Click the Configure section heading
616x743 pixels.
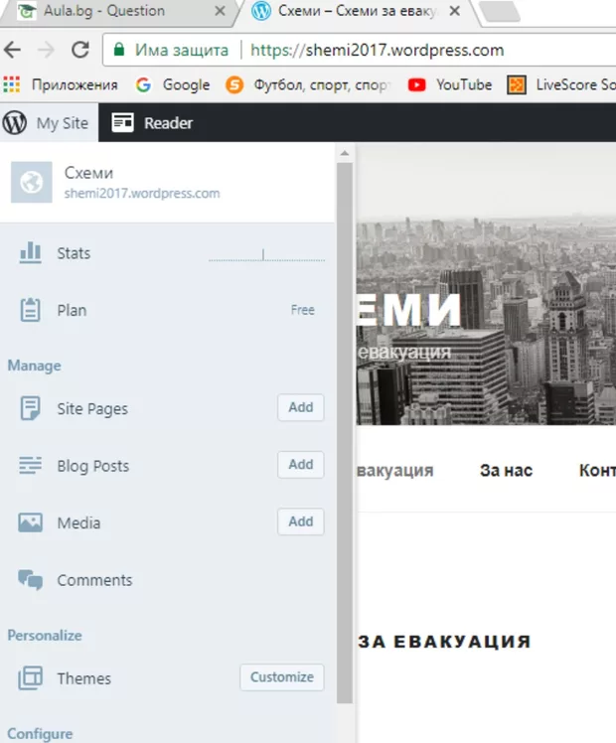tap(41, 734)
